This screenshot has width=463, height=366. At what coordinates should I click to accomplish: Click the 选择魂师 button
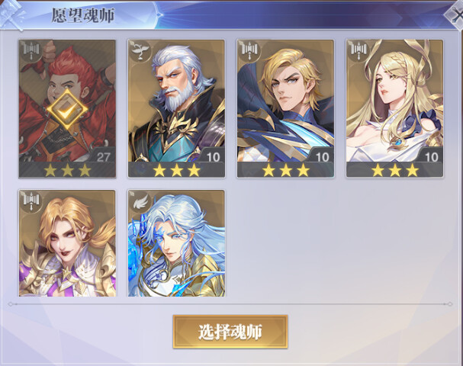[230, 332]
